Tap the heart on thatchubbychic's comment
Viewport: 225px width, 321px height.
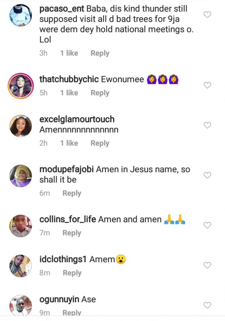click(x=207, y=85)
